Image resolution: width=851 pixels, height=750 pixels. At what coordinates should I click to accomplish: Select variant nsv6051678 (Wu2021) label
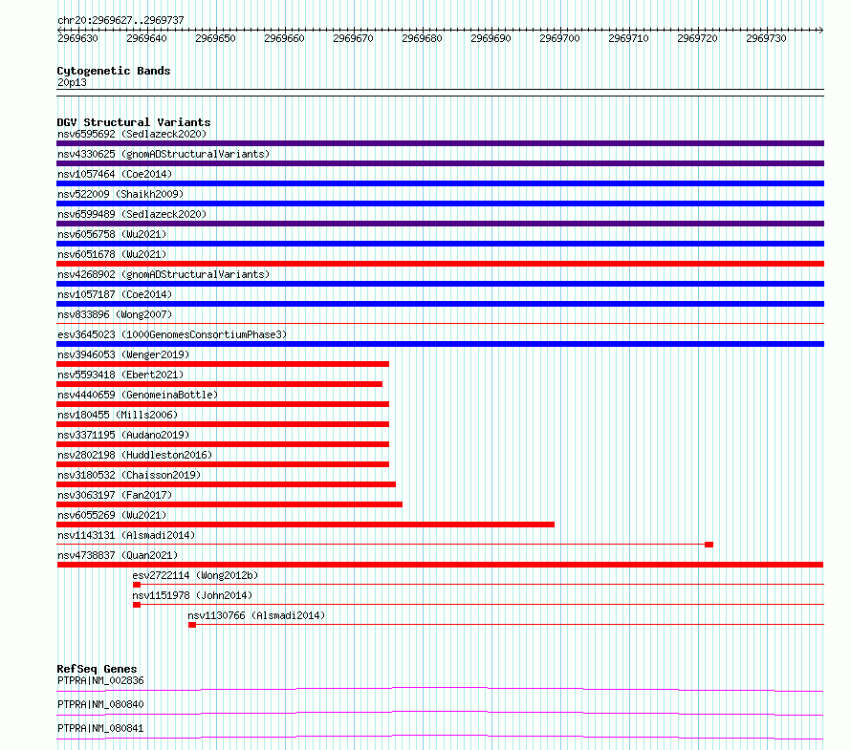112,254
